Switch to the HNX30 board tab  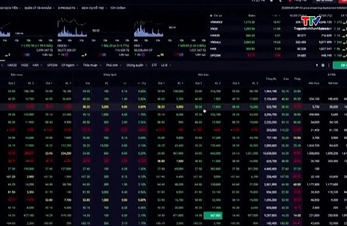tap(12, 65)
